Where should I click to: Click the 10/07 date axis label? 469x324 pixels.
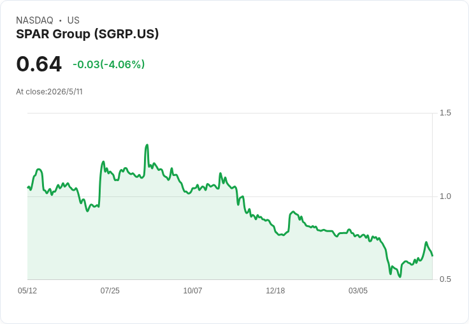(192, 290)
